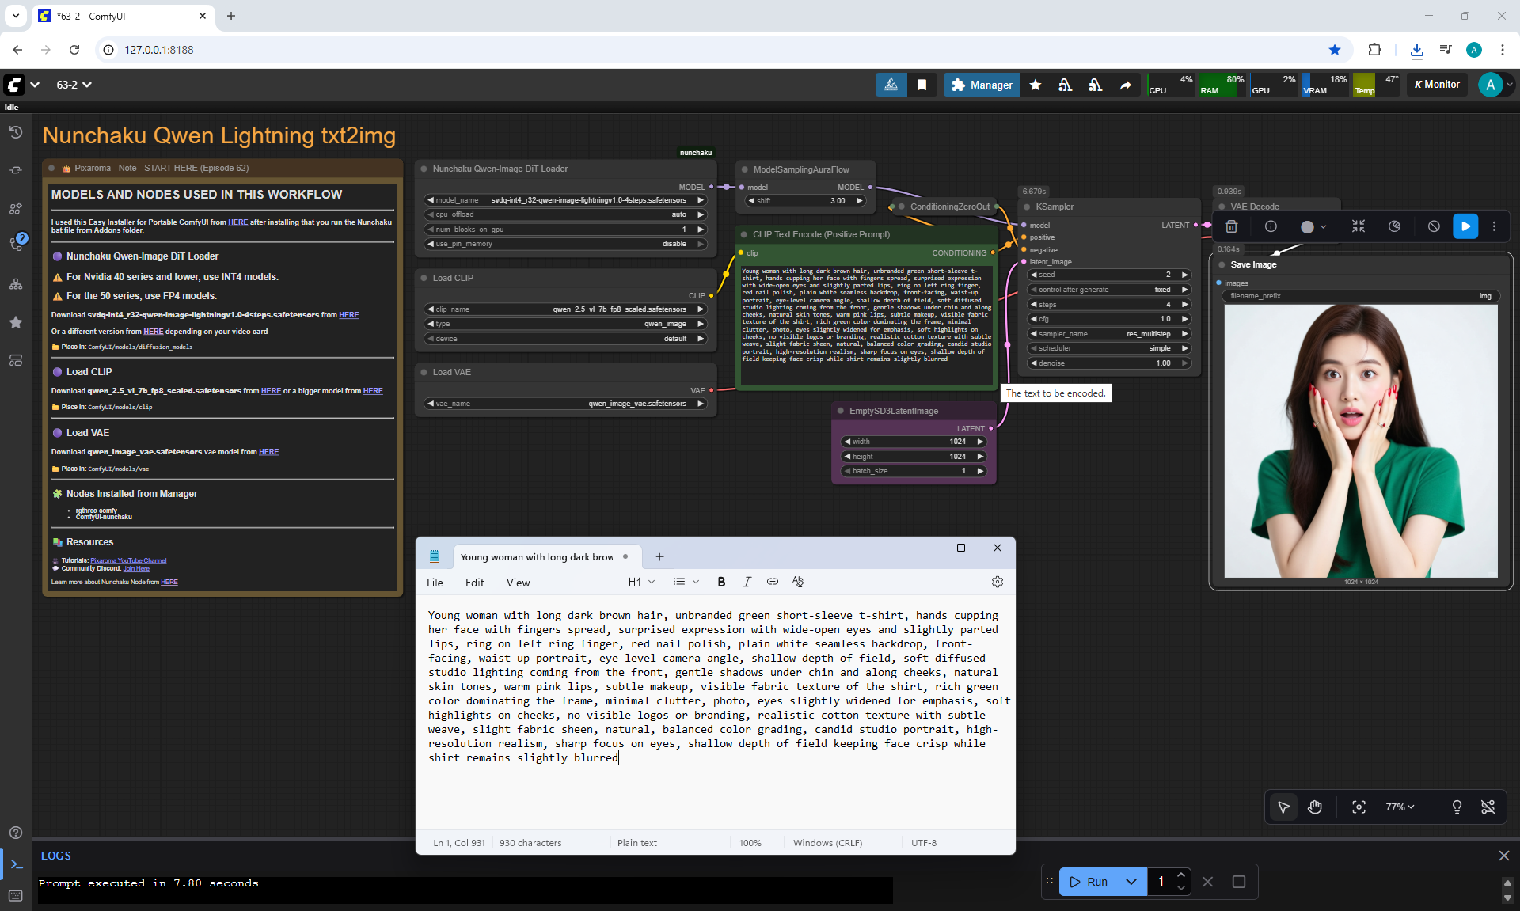Toggle the bottom logs terminal panel icon
Screen dimensions: 1520x911
[16, 864]
